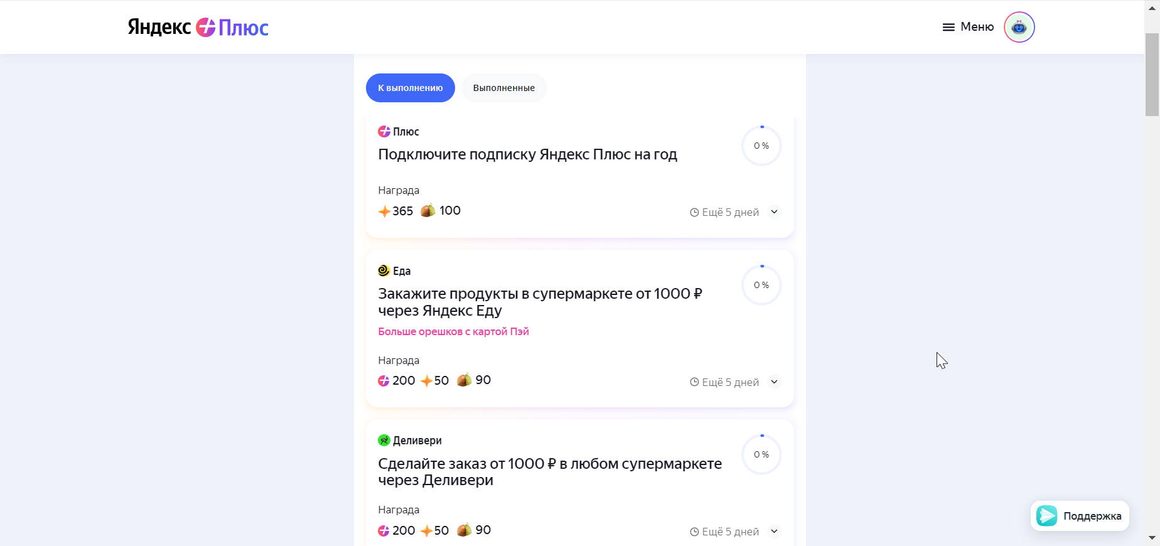The width and height of the screenshot is (1160, 546).
Task: Click the Еда service icon
Action: [384, 270]
